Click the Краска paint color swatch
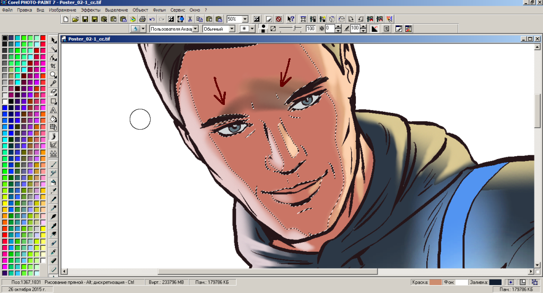 [x=436, y=282]
